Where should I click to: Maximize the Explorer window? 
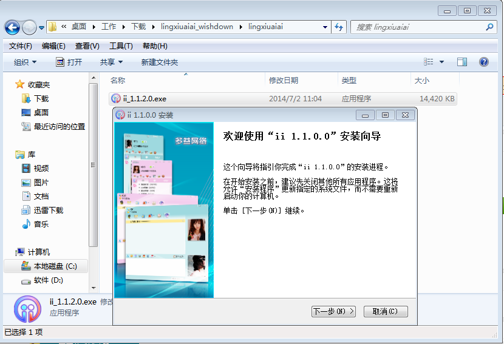[x=467, y=11]
